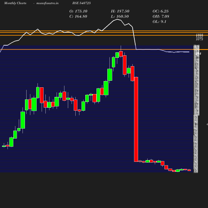This screenshot has height=208, width=208.
Task: Open the munafasutra.in site label
Action: (47, 3)
